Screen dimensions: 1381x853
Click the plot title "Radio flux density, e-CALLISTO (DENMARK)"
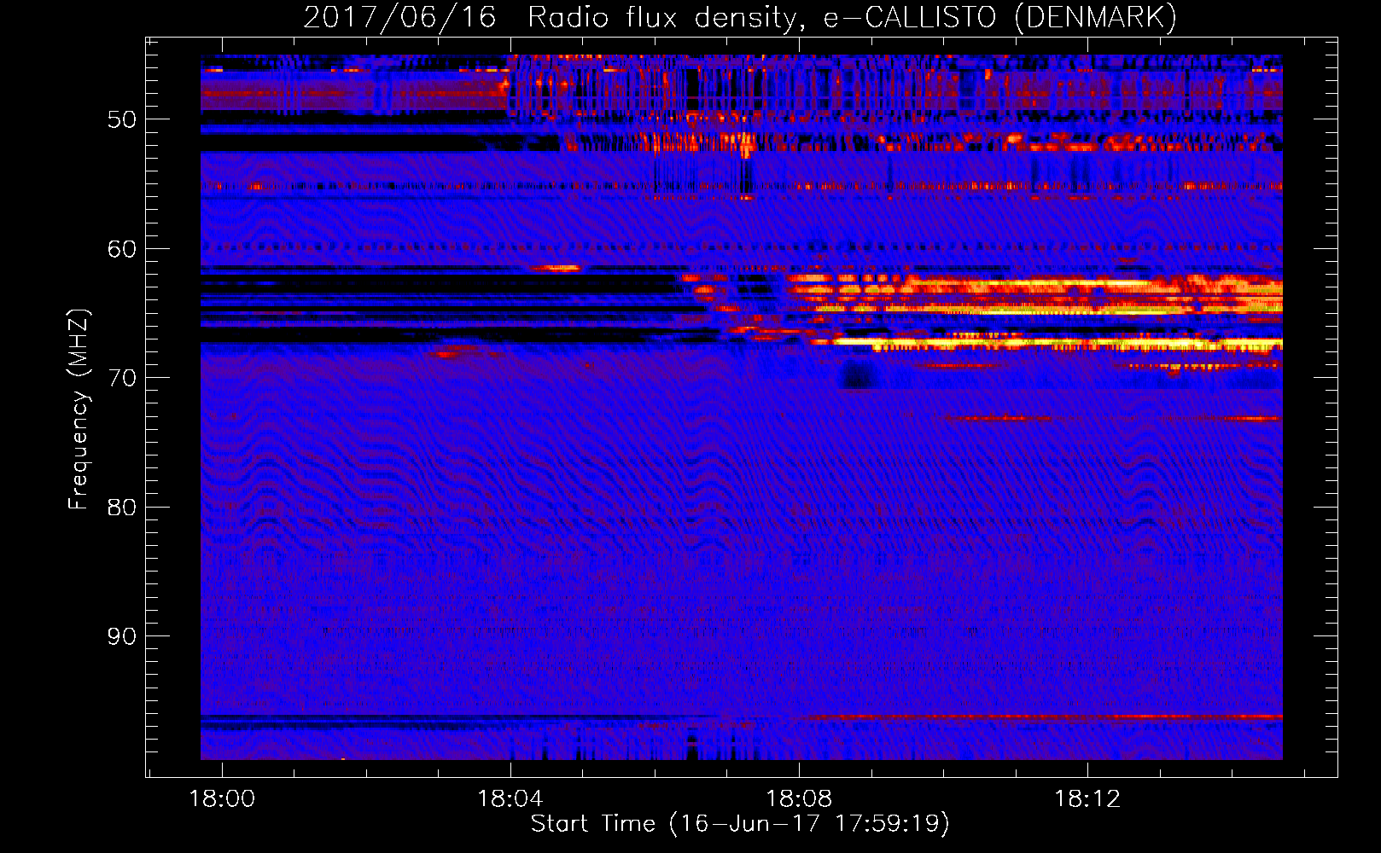[853, 17]
